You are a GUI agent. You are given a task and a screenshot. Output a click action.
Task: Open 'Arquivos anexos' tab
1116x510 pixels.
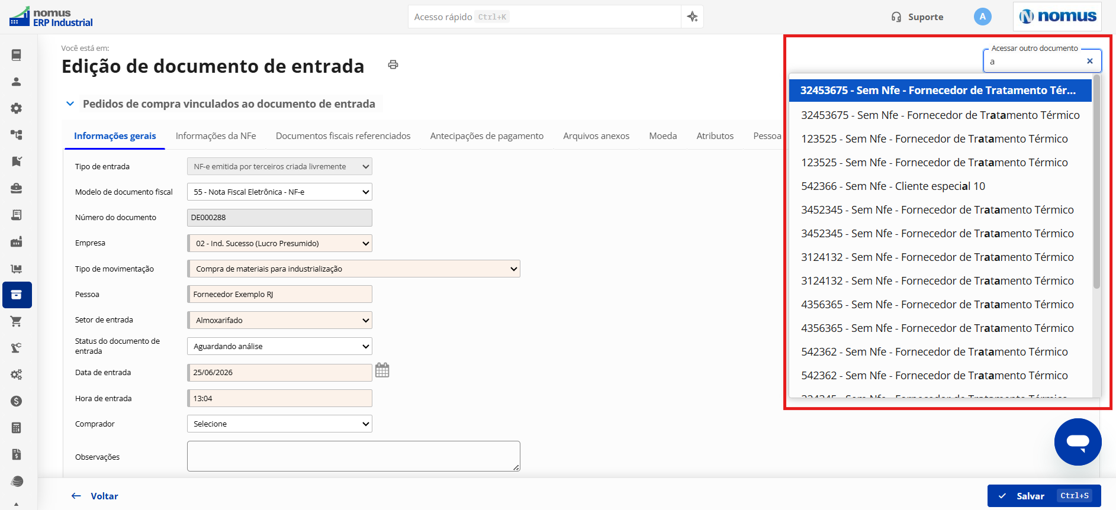pos(596,136)
